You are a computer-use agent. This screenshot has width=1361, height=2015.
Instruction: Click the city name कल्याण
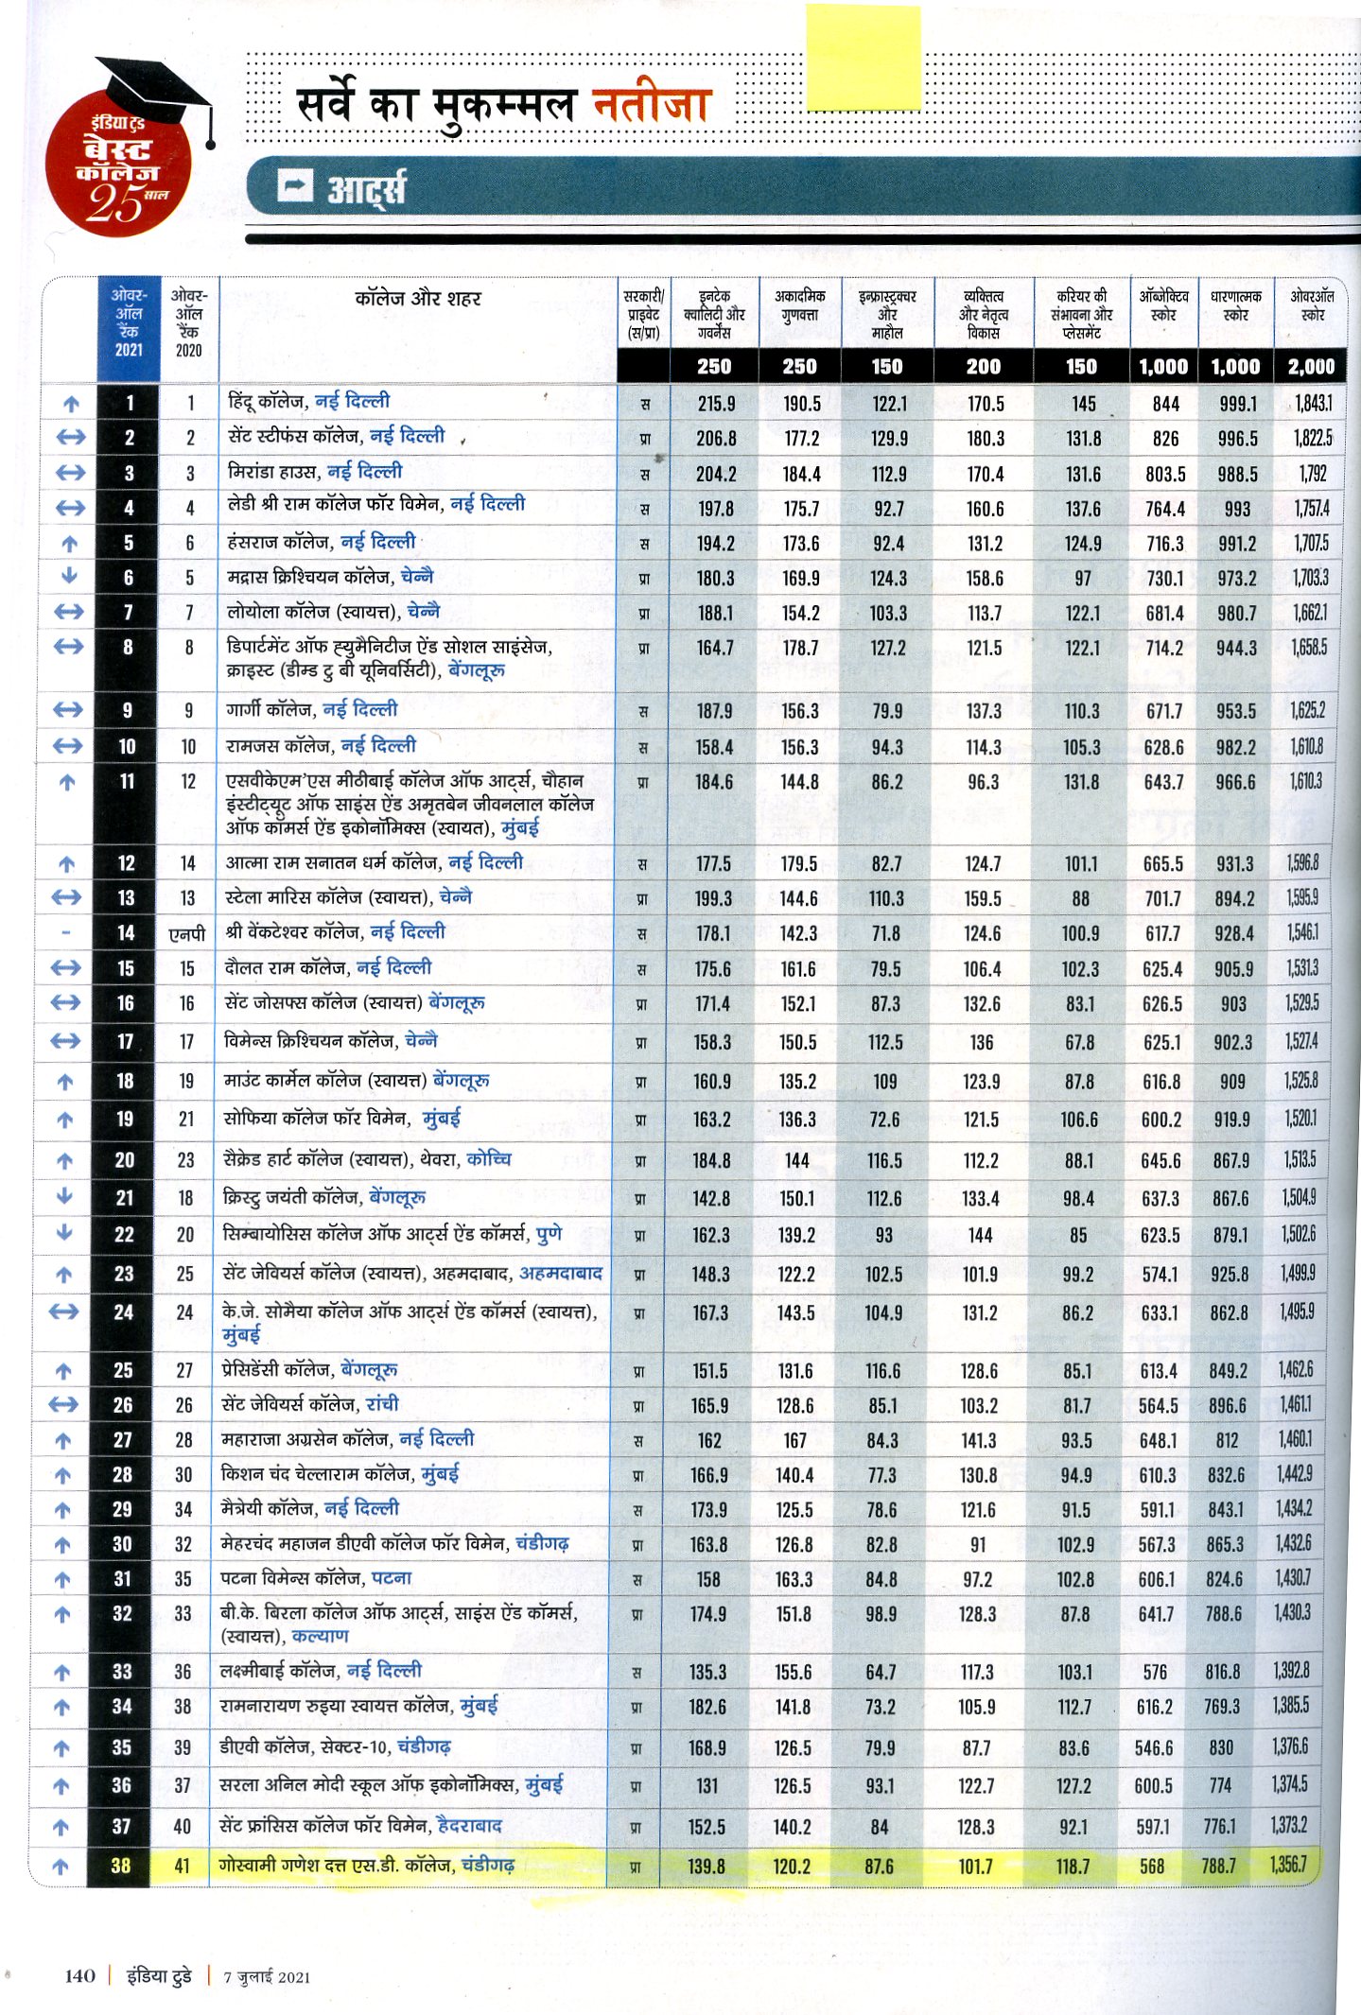coord(320,1636)
